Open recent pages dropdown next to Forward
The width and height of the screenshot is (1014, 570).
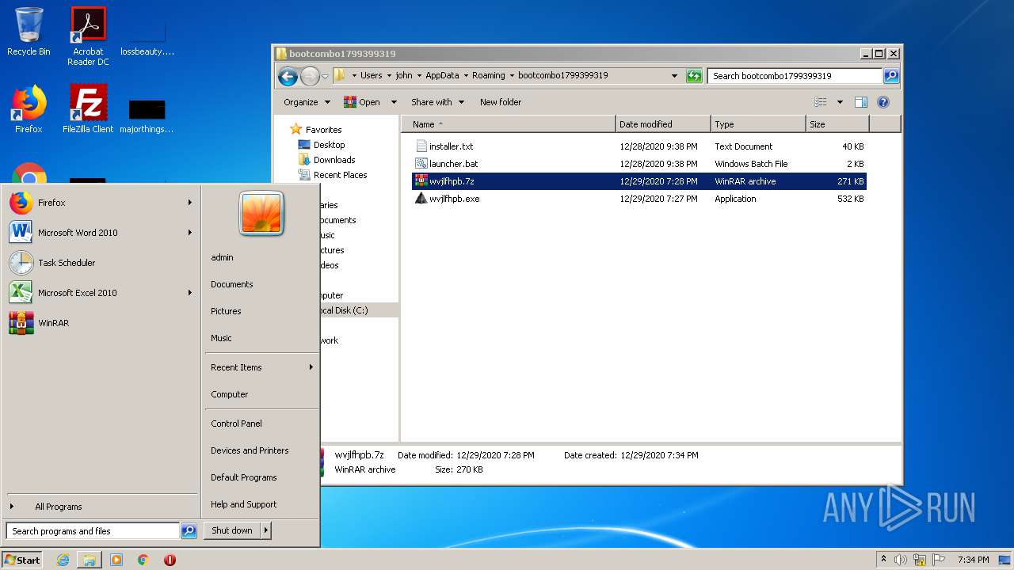click(325, 77)
